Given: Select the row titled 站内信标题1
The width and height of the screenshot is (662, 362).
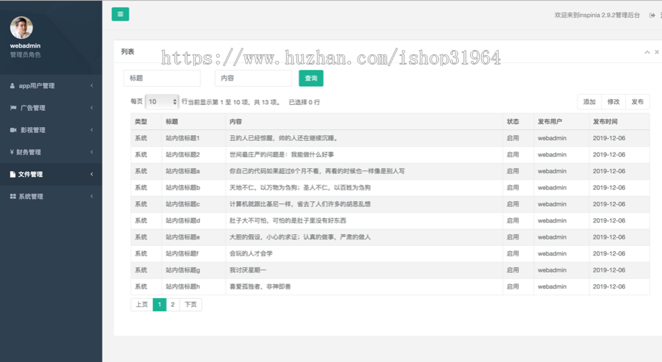Looking at the screenshot, I should 390,138.
